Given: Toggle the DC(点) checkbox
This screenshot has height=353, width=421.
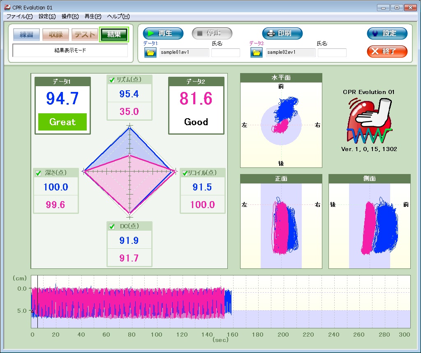Looking at the screenshot, I should pos(112,227).
